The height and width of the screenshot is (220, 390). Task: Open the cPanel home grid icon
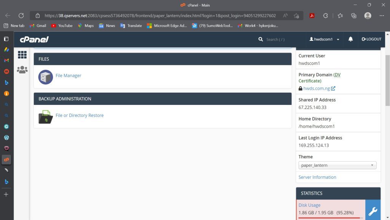pos(22,55)
